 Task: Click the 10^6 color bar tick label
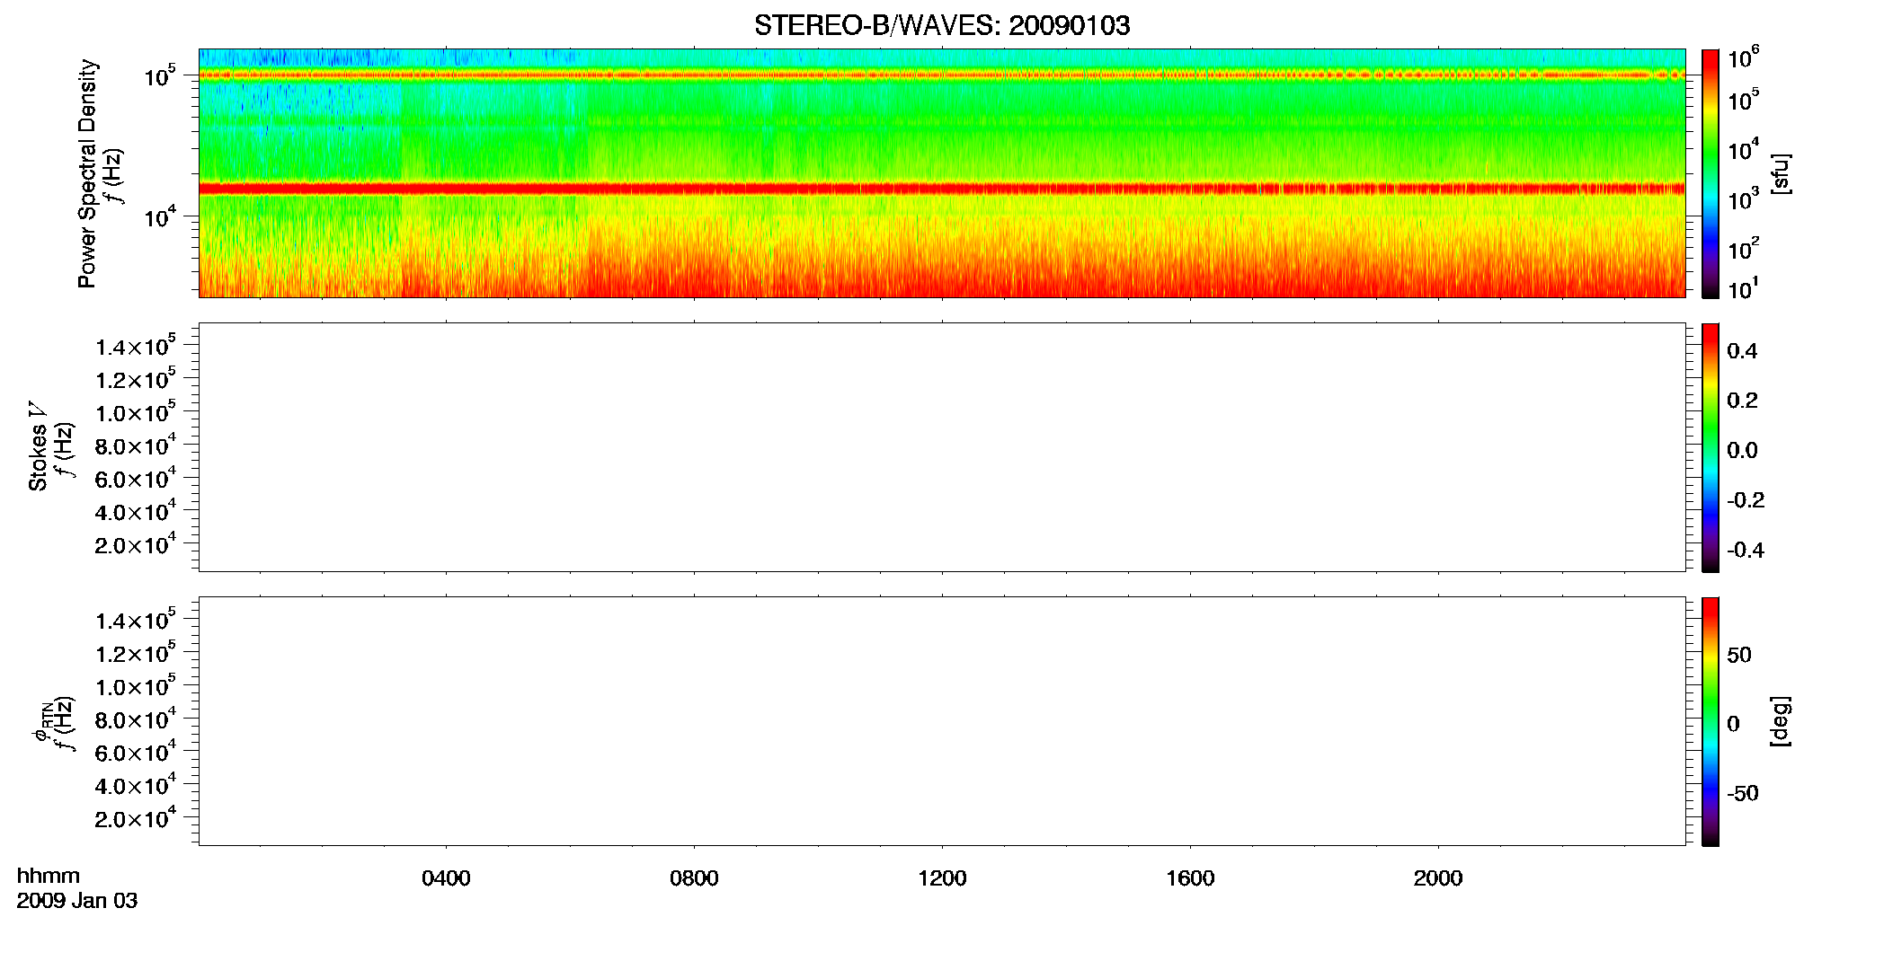[x=1743, y=58]
